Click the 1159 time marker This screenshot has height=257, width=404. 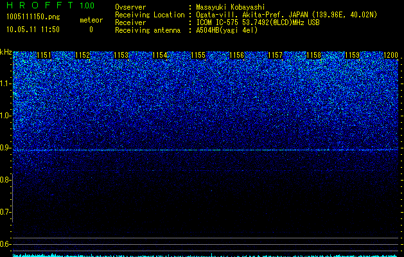pos(352,55)
